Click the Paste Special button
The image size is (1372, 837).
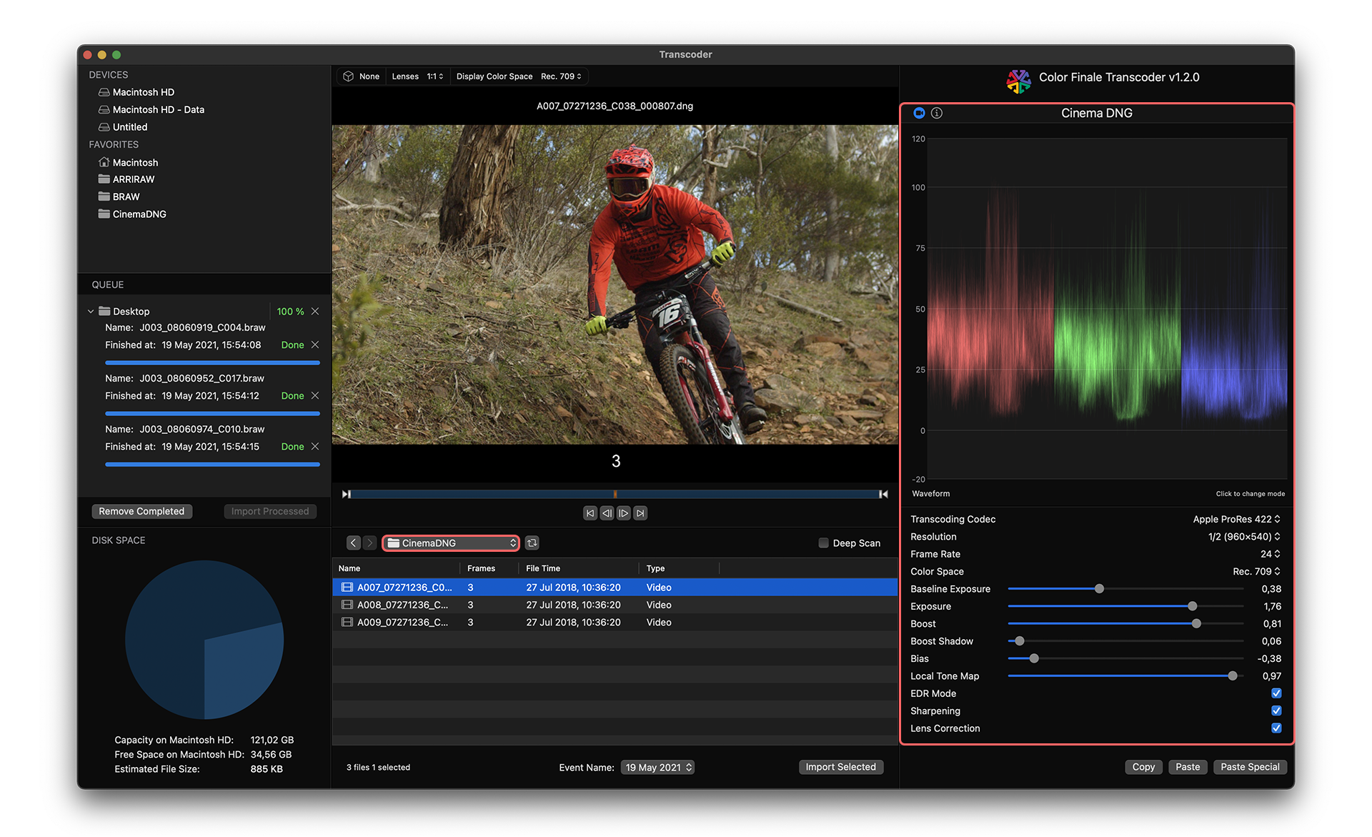(x=1250, y=767)
